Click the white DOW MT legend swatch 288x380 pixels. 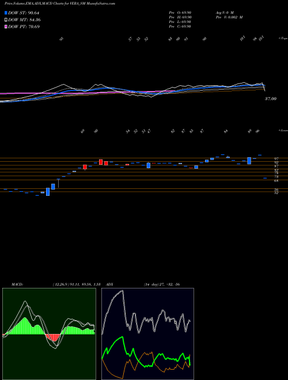tap(6, 20)
